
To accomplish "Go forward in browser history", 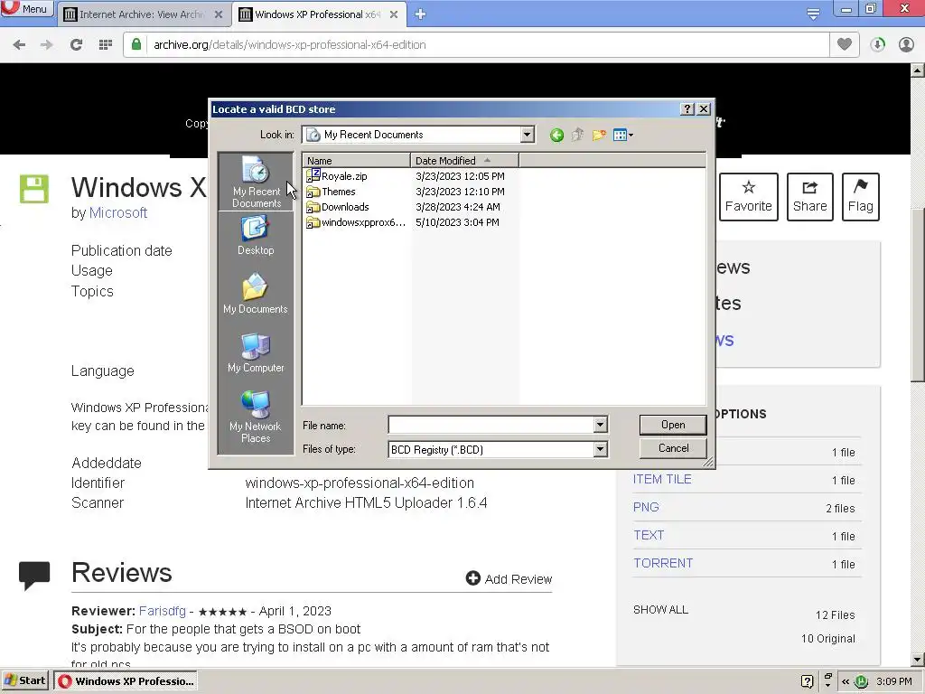I will point(47,45).
